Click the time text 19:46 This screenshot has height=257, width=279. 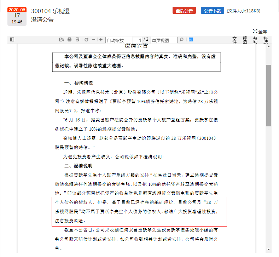(x=17, y=22)
